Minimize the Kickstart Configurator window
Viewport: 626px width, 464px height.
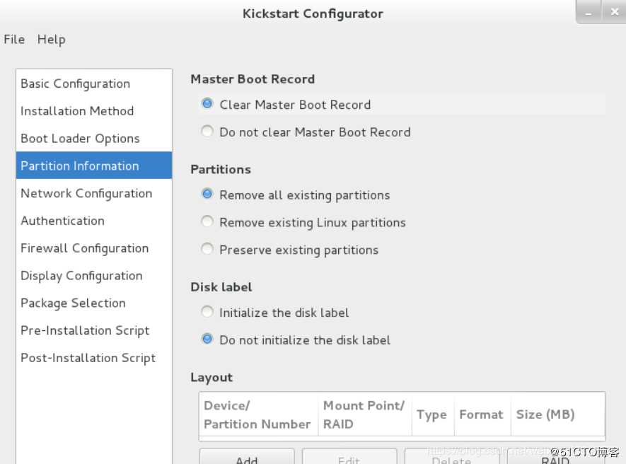[589, 12]
